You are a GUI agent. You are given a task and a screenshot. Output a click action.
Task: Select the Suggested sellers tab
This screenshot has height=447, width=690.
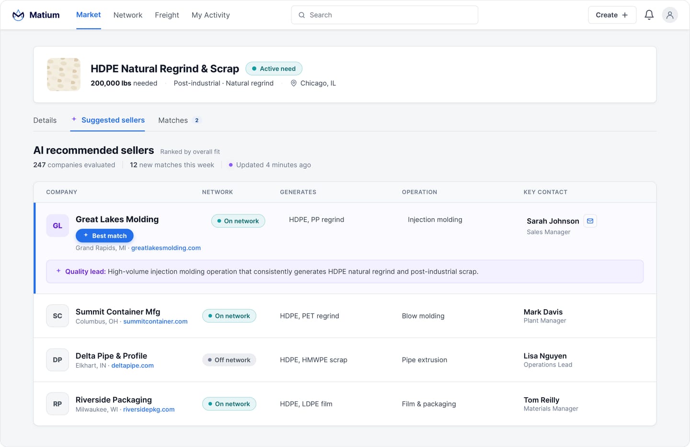tap(108, 120)
